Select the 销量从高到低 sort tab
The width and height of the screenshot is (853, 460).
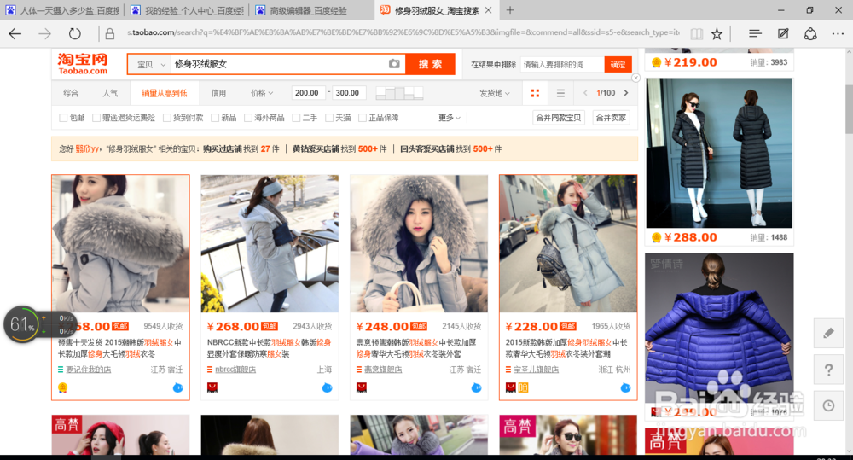point(165,93)
